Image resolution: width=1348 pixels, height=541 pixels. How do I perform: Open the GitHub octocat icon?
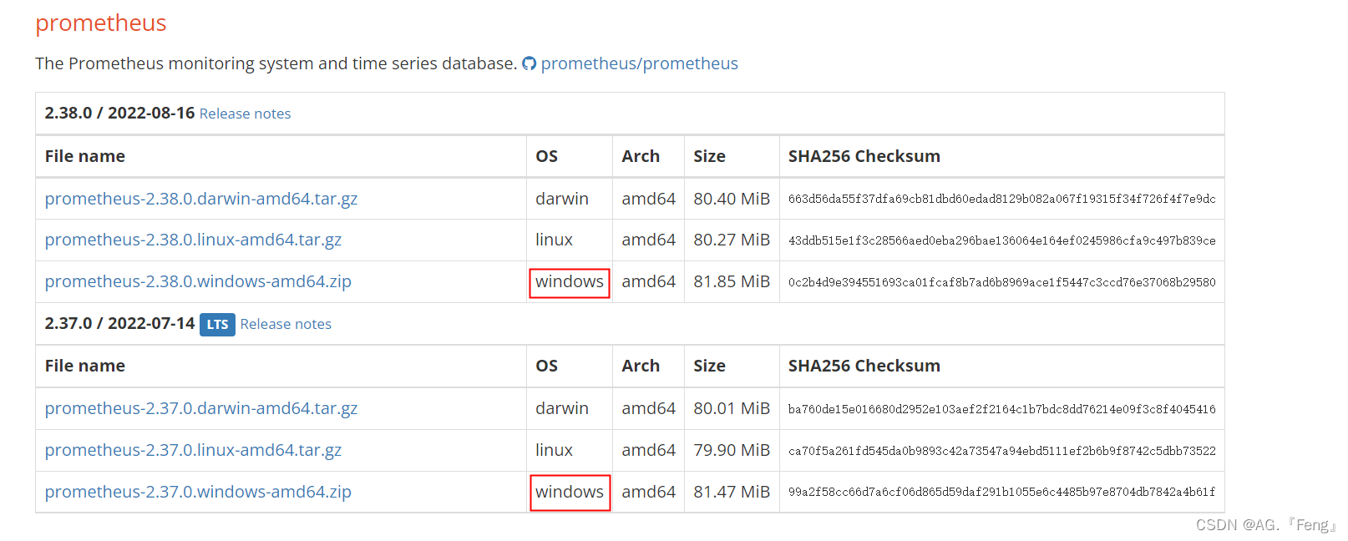tap(530, 63)
